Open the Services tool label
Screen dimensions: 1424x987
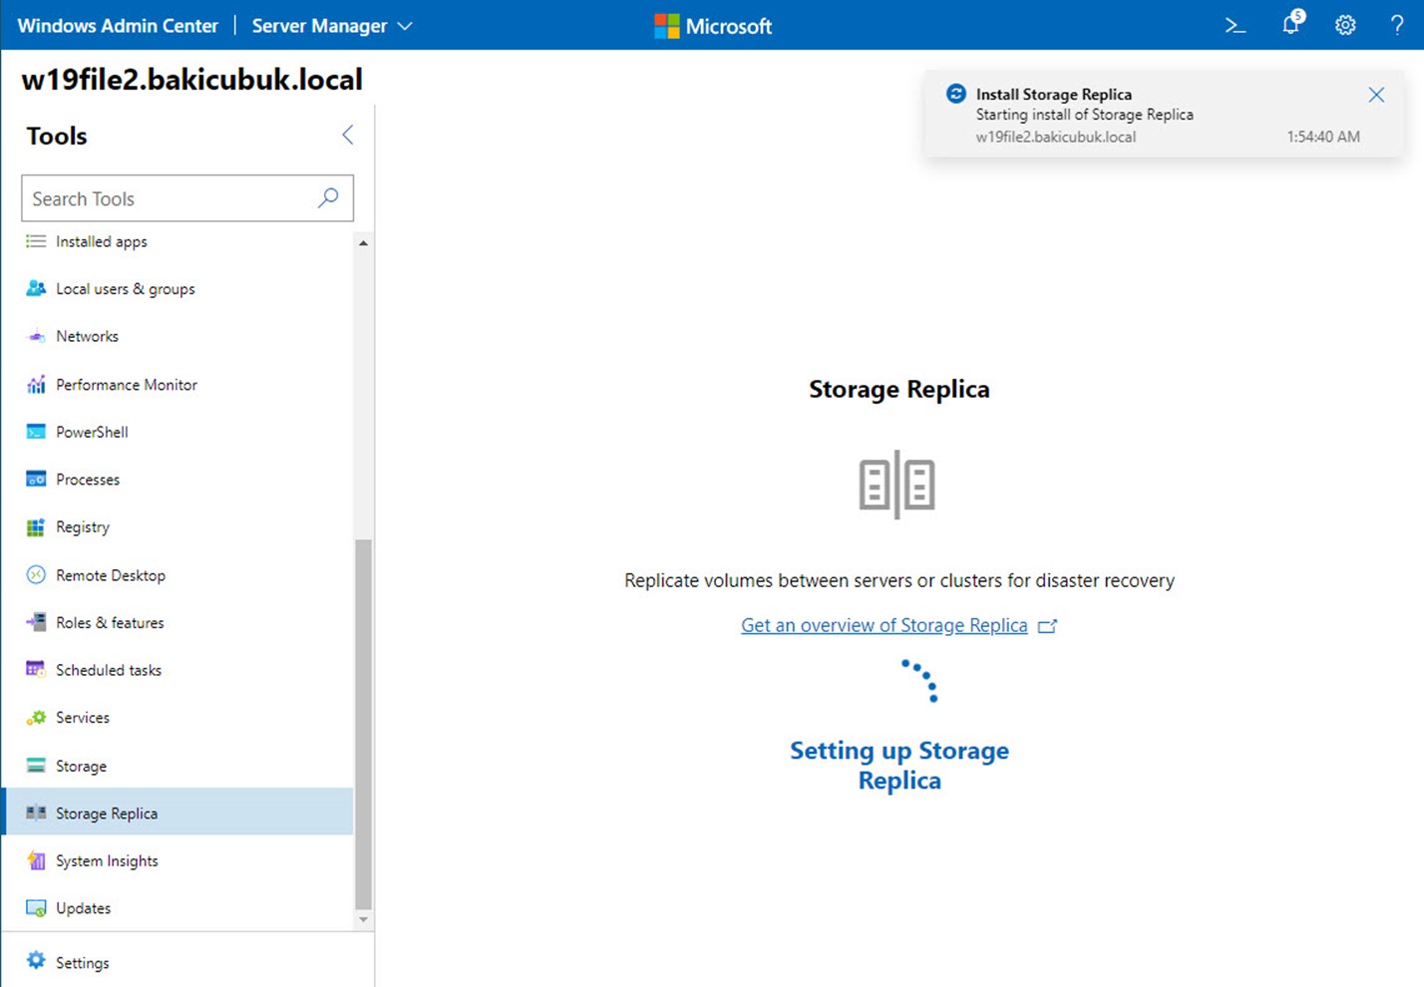(x=83, y=718)
